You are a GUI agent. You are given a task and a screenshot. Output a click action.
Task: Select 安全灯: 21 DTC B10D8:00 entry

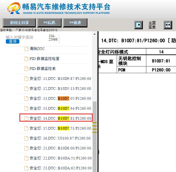(60, 148)
